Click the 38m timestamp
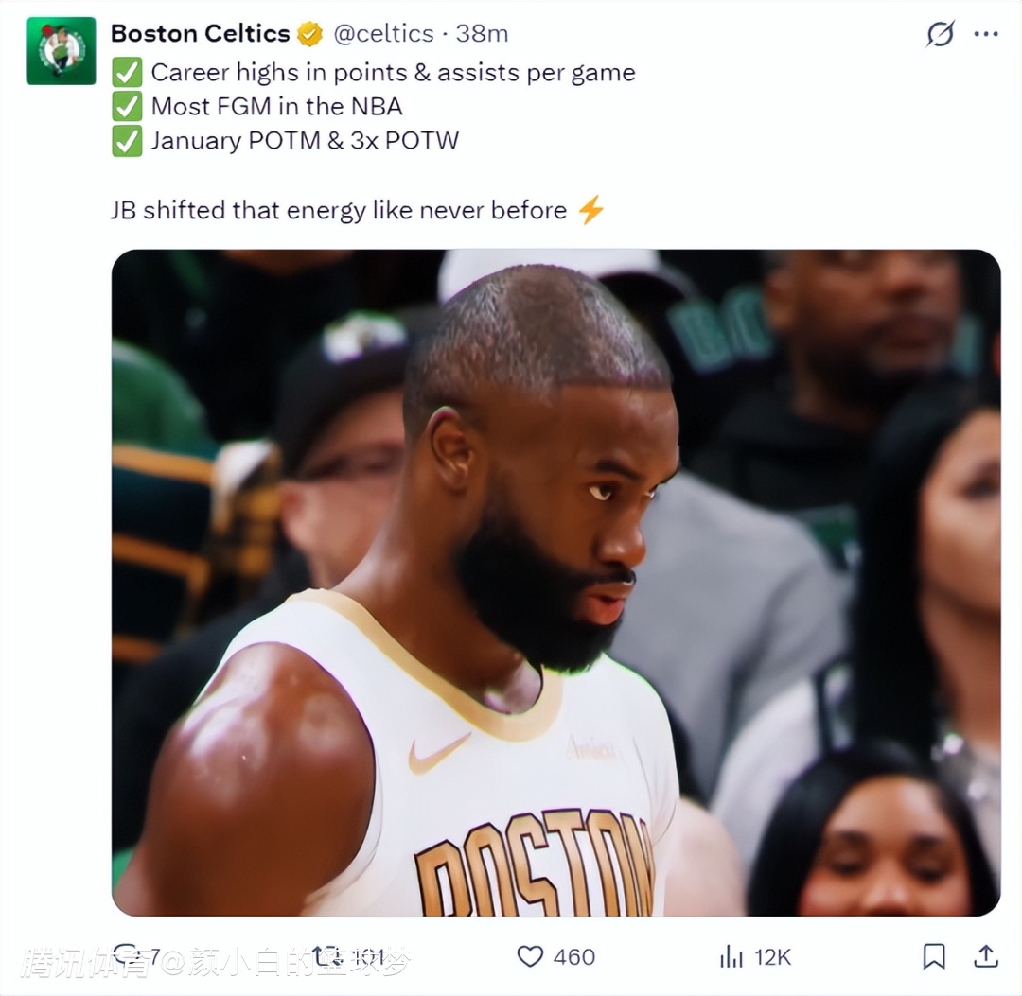Viewport: 1022px width, 996px height. pyautogui.click(x=482, y=33)
